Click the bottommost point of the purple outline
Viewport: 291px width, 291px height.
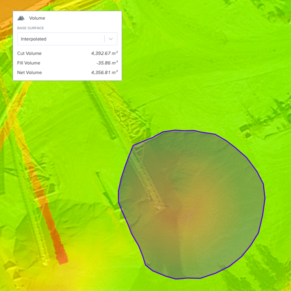176,279
